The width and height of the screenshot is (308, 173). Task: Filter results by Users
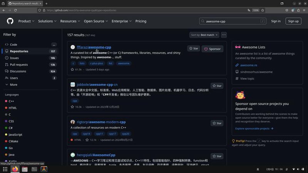click(30, 78)
